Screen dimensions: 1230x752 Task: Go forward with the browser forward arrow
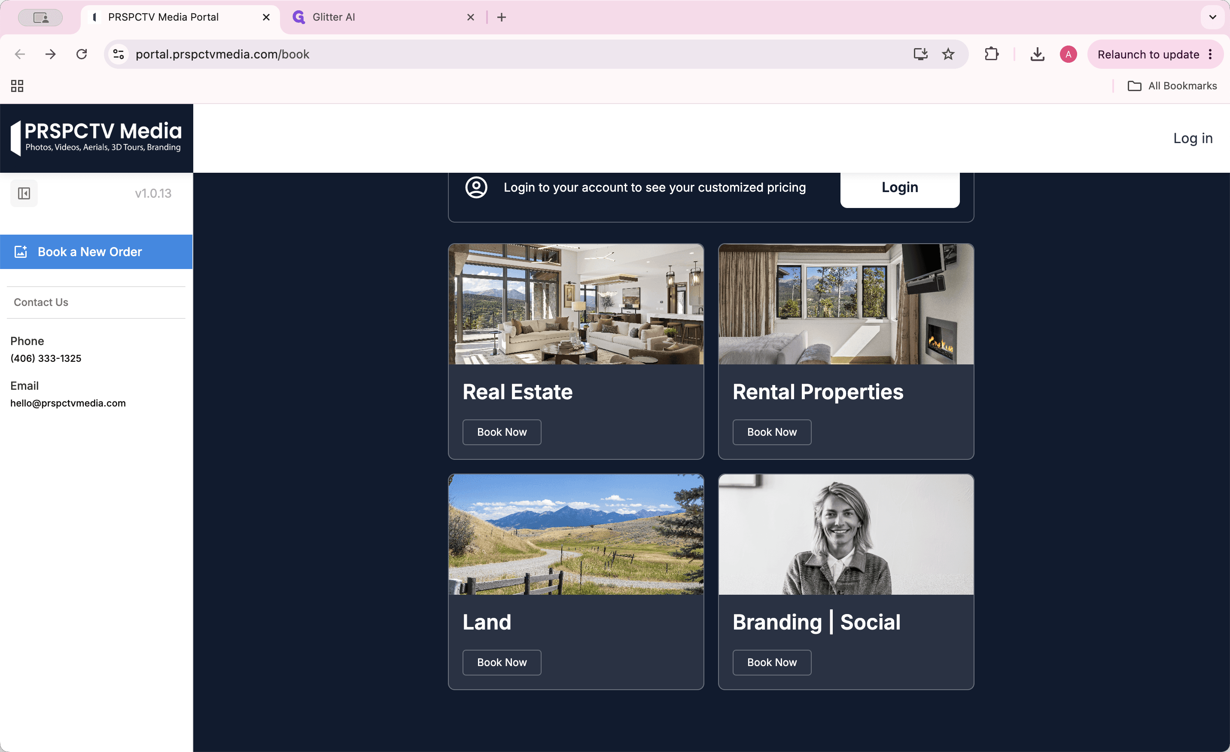click(50, 54)
